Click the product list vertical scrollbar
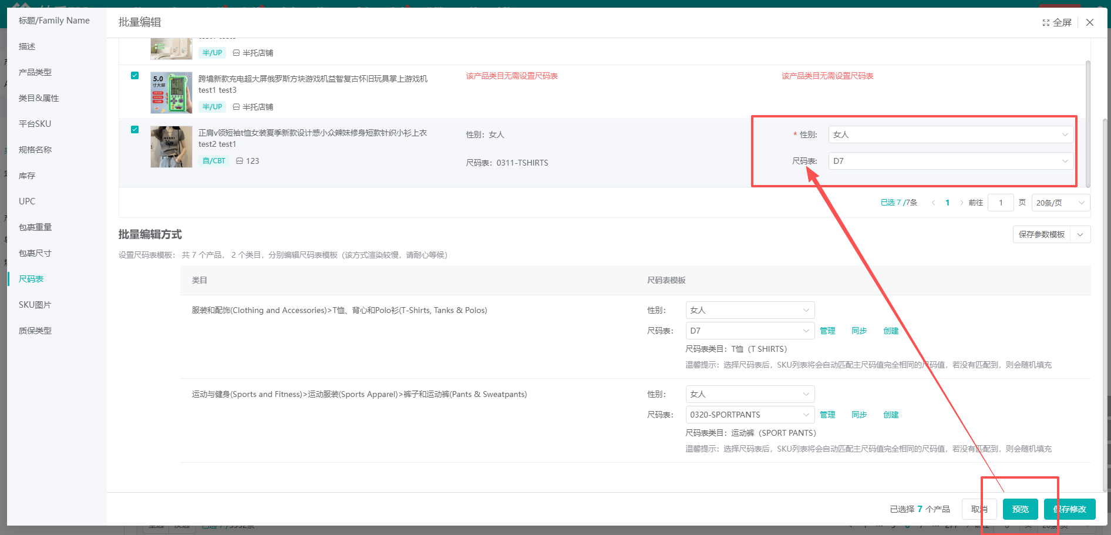 (1088, 123)
